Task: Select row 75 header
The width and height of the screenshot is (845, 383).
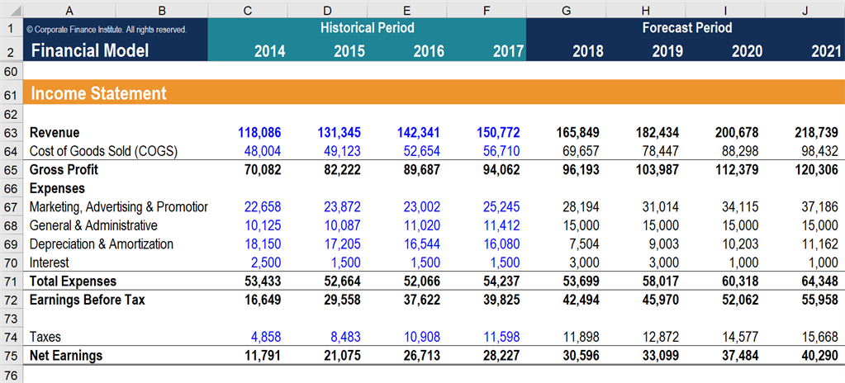Action: pyautogui.click(x=12, y=356)
